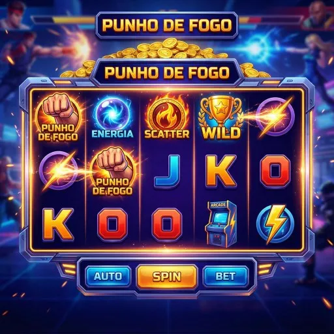Select the top-left Punho de Fogo fist

[x=58, y=117]
